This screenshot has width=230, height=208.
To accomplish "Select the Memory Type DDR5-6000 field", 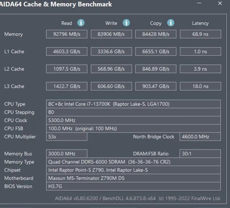I will pyautogui.click(x=133, y=162).
